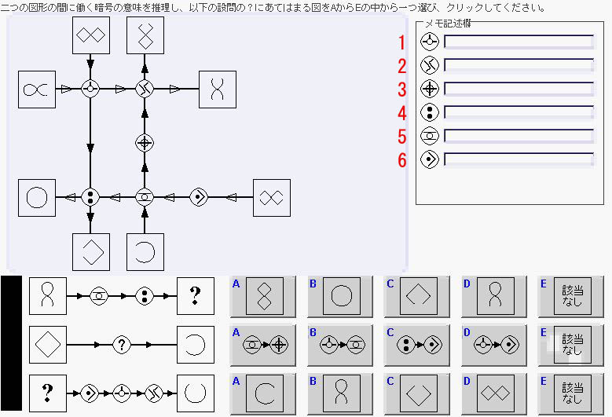Click memo input field number 2
This screenshot has width=612, height=417.
coord(519,65)
